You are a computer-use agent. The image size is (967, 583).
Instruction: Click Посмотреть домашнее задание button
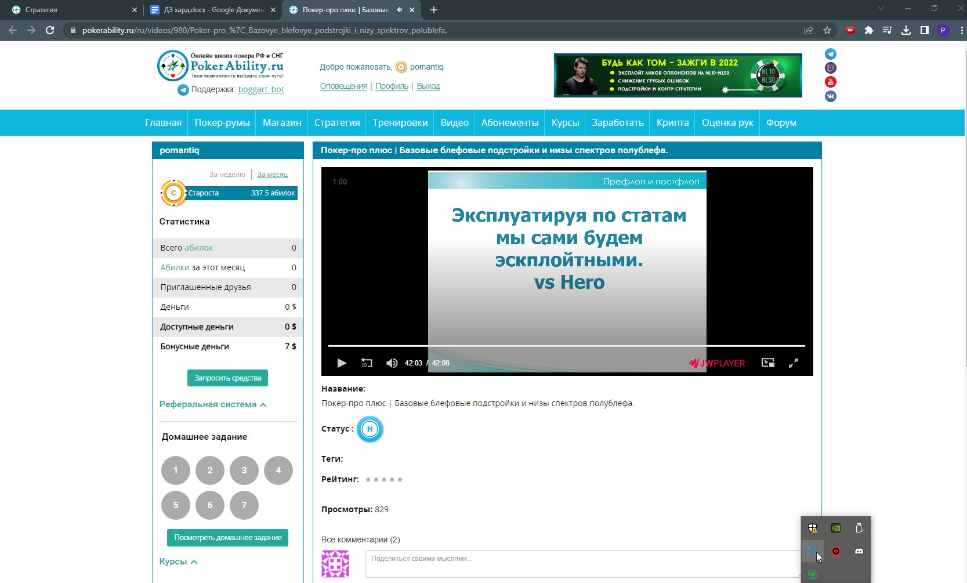pyautogui.click(x=227, y=538)
